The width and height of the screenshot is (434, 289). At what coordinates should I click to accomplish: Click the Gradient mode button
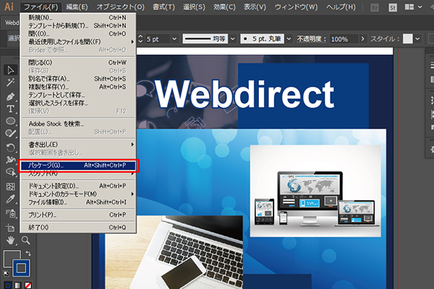(x=17, y=285)
